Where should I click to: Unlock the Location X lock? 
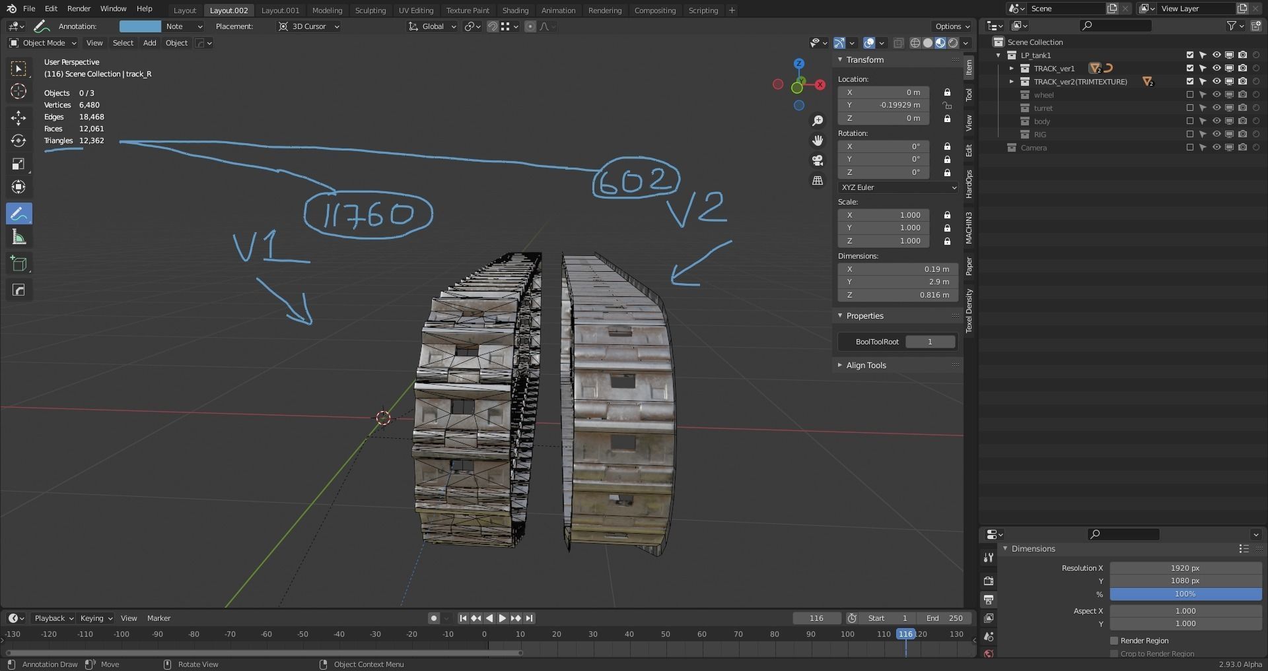tap(947, 92)
